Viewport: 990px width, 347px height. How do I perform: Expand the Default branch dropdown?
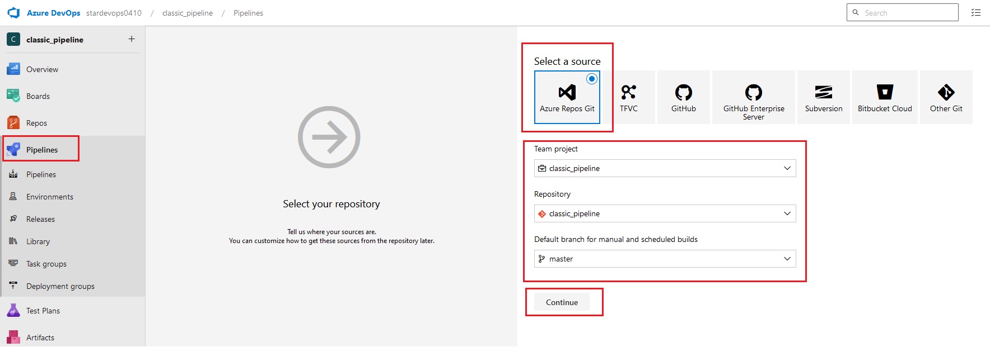[x=665, y=259]
